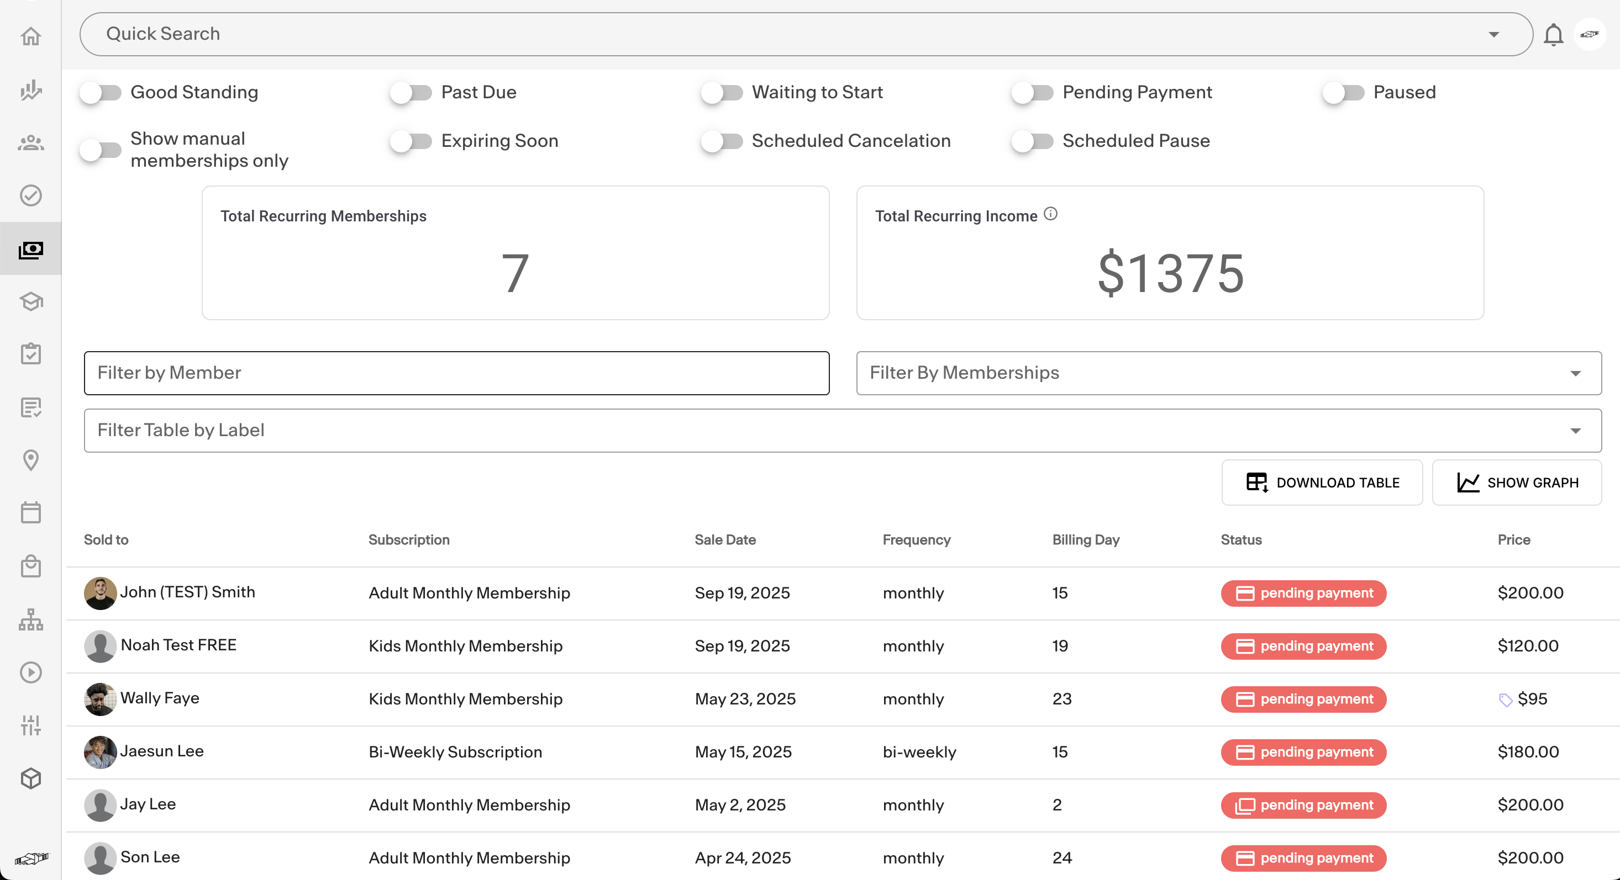
Task: Focus the Filter by Member input field
Action: tap(456, 373)
